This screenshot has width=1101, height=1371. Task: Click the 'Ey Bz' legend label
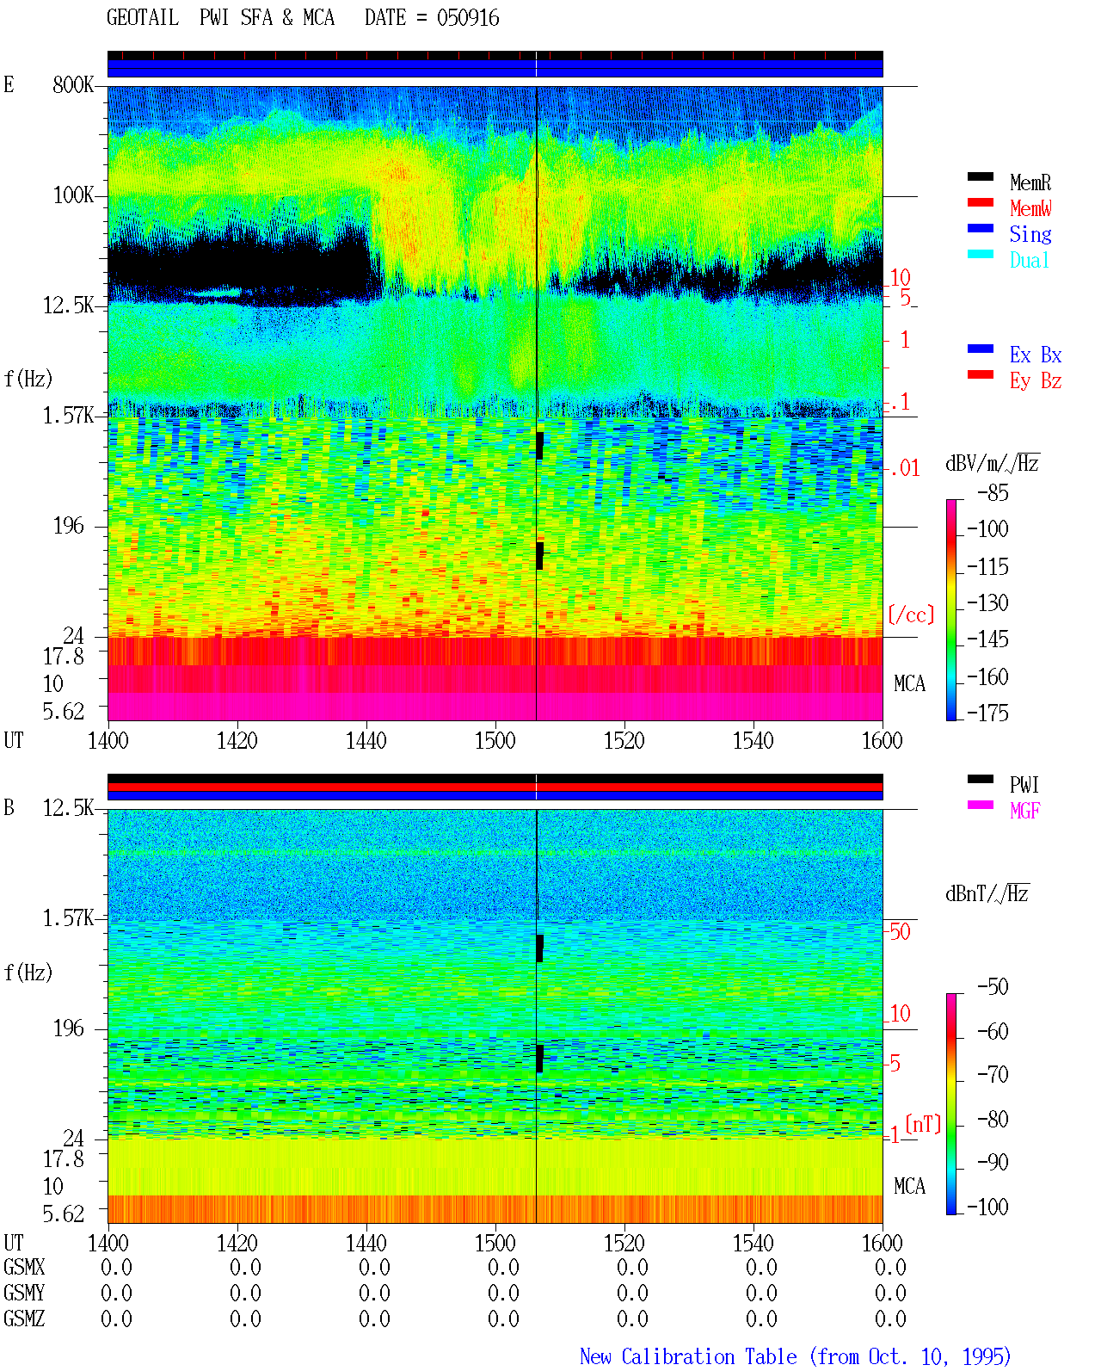point(1036,380)
